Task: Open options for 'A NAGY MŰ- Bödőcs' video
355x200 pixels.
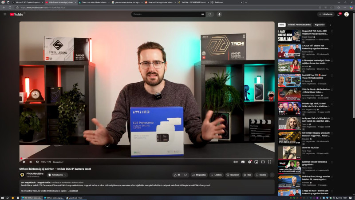Action: pos(332,46)
